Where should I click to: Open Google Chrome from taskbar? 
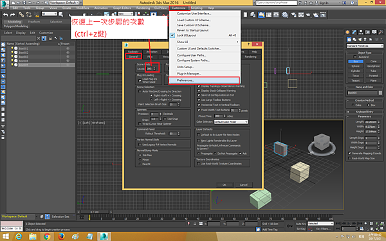tap(47, 237)
